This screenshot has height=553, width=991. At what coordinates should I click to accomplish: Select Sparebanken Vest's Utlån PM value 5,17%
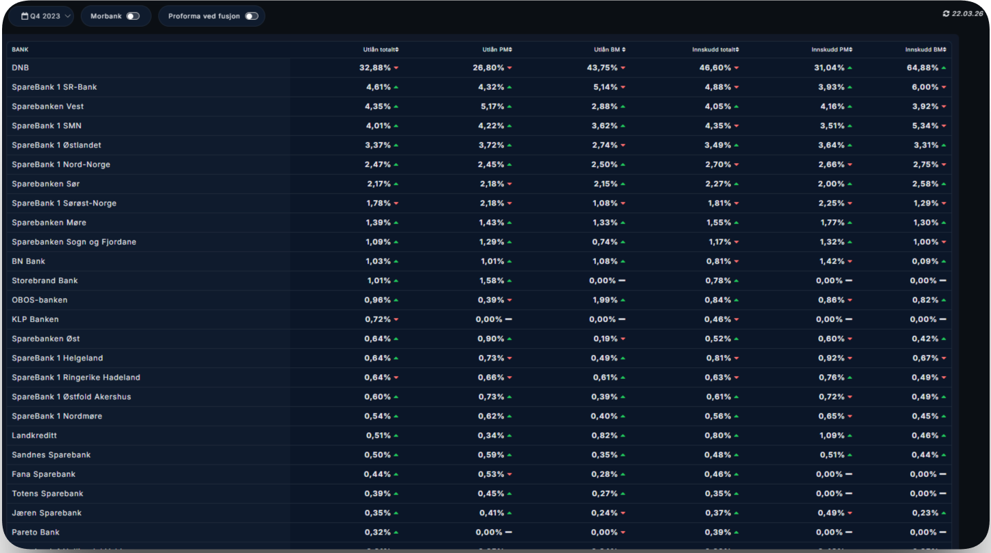tap(492, 106)
